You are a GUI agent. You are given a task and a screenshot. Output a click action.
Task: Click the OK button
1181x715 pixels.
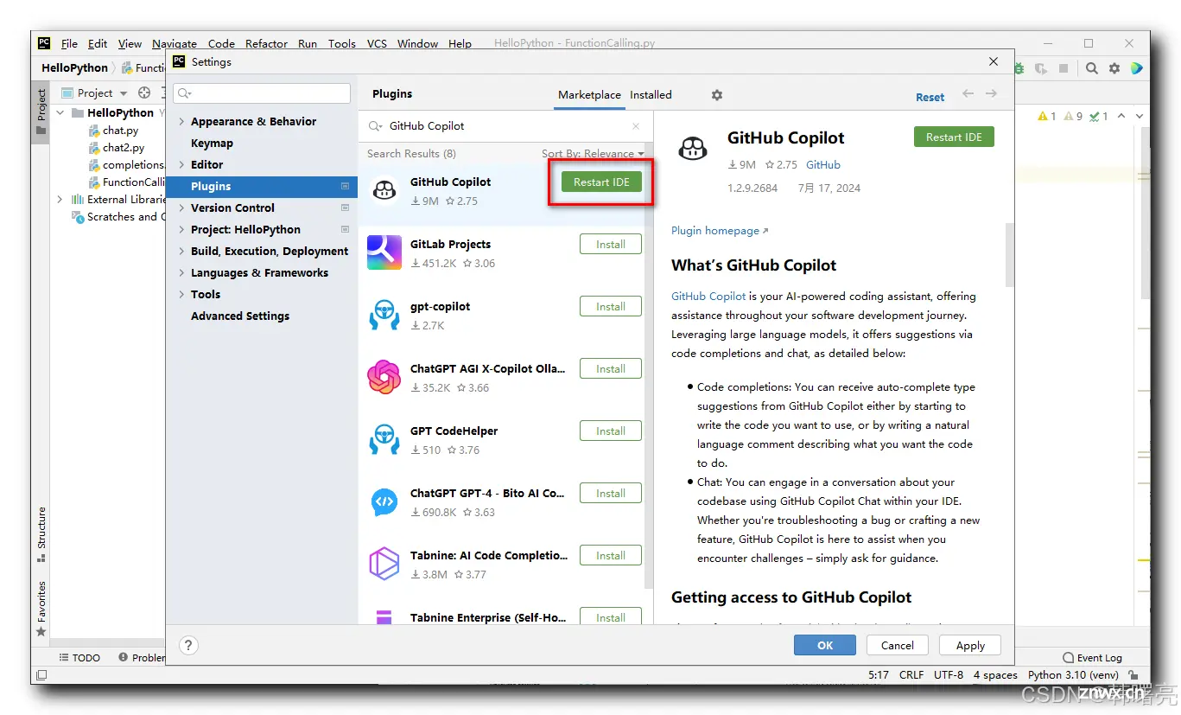(x=825, y=645)
